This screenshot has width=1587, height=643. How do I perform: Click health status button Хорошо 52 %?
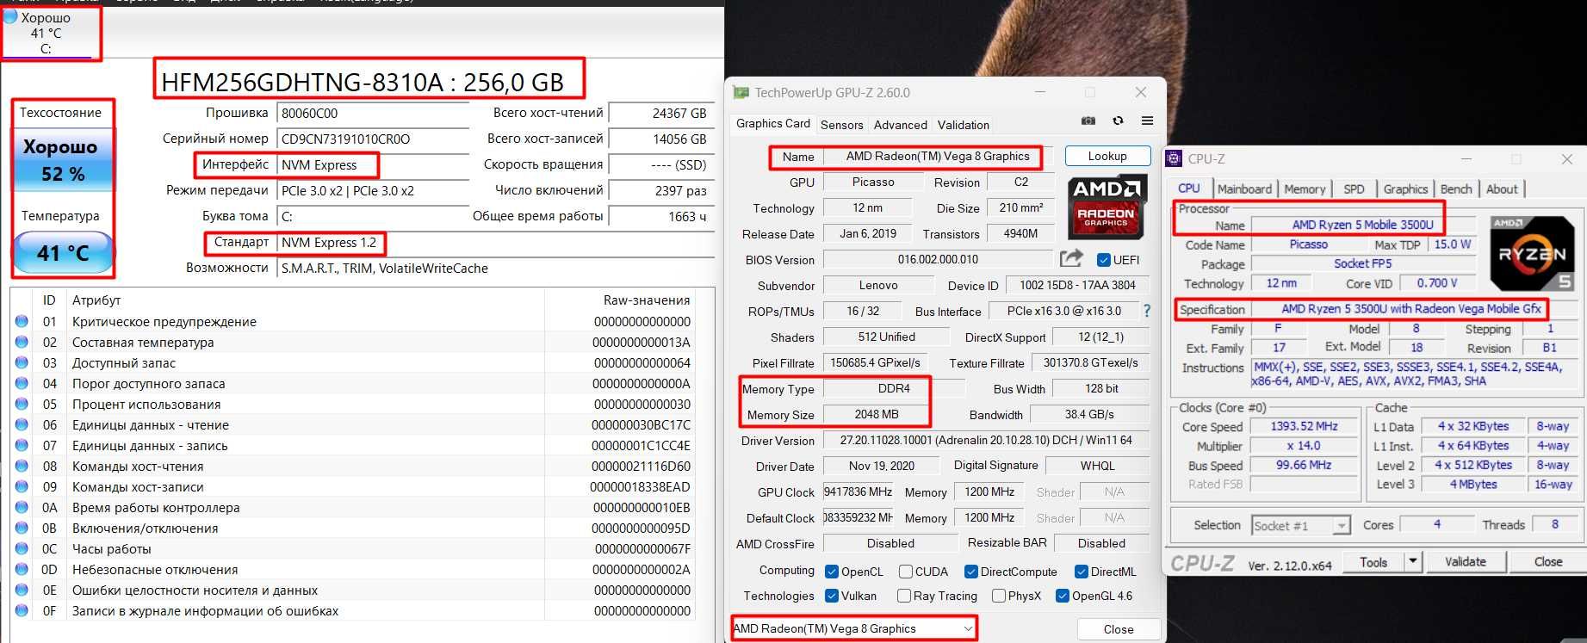click(x=62, y=160)
